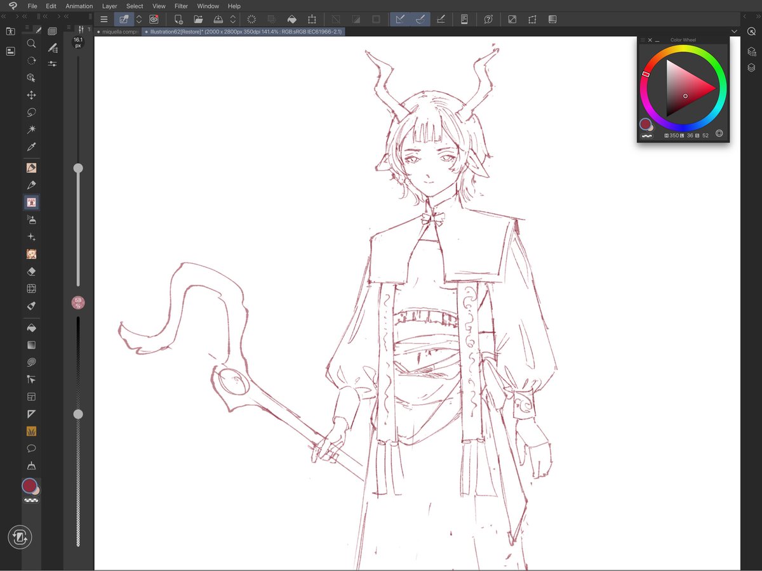Create a new canvas file
Viewport: 762px width, 571px height.
tap(179, 19)
